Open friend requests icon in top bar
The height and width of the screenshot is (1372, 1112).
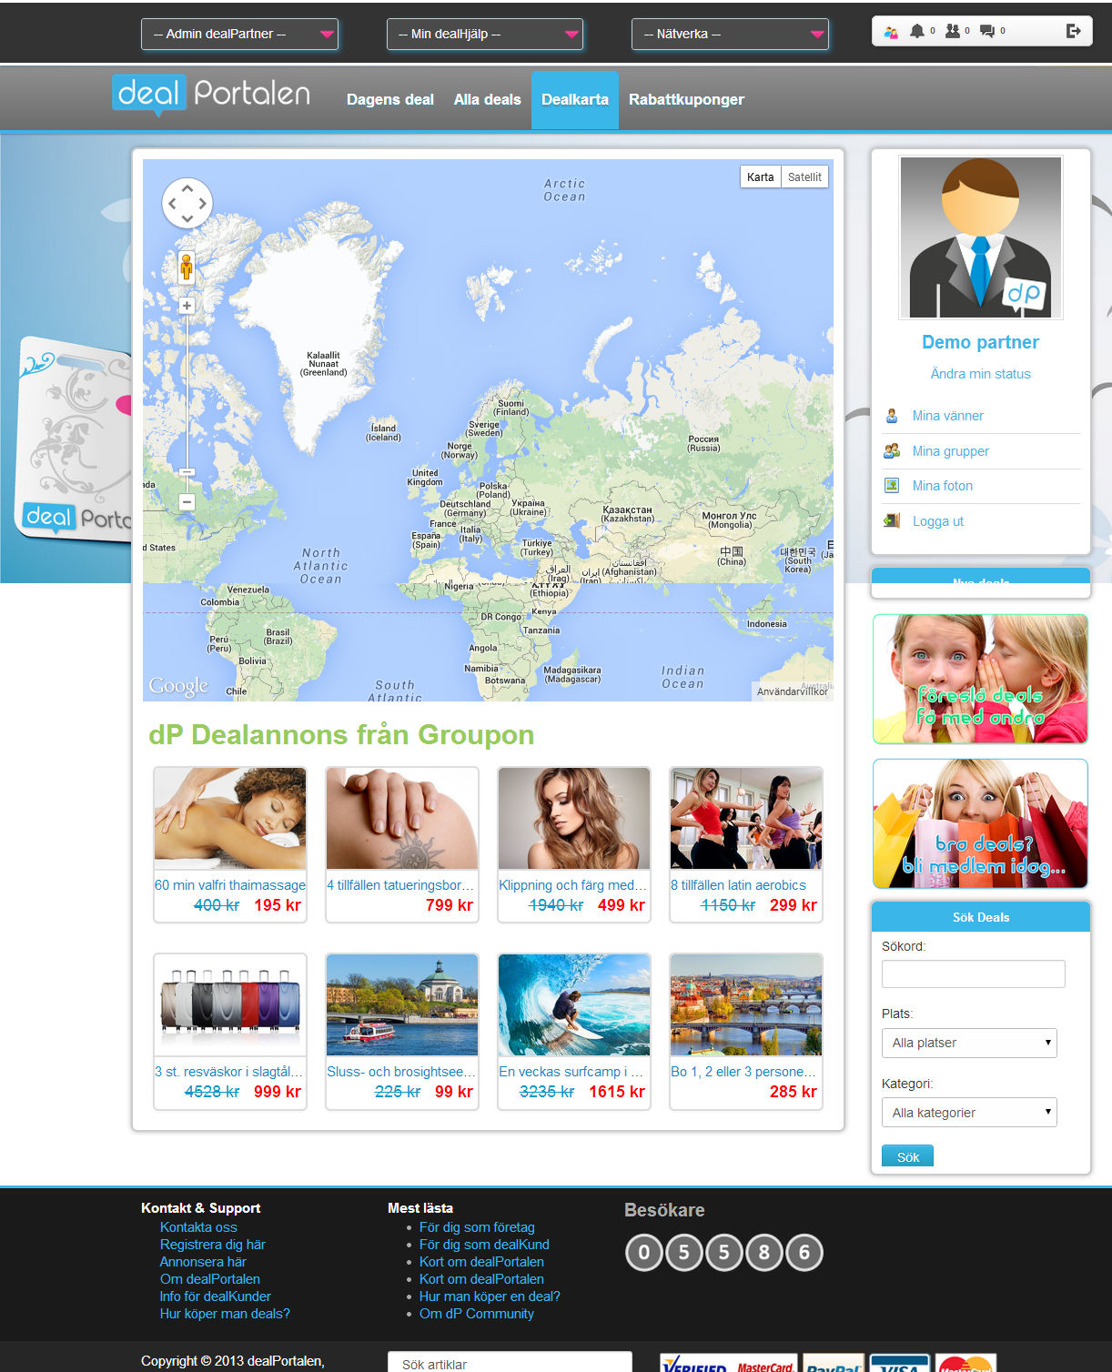click(x=953, y=31)
